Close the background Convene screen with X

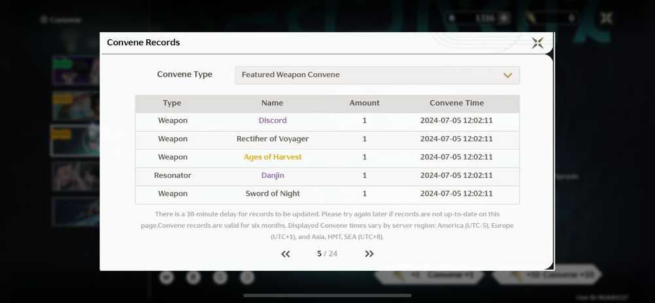click(x=606, y=18)
